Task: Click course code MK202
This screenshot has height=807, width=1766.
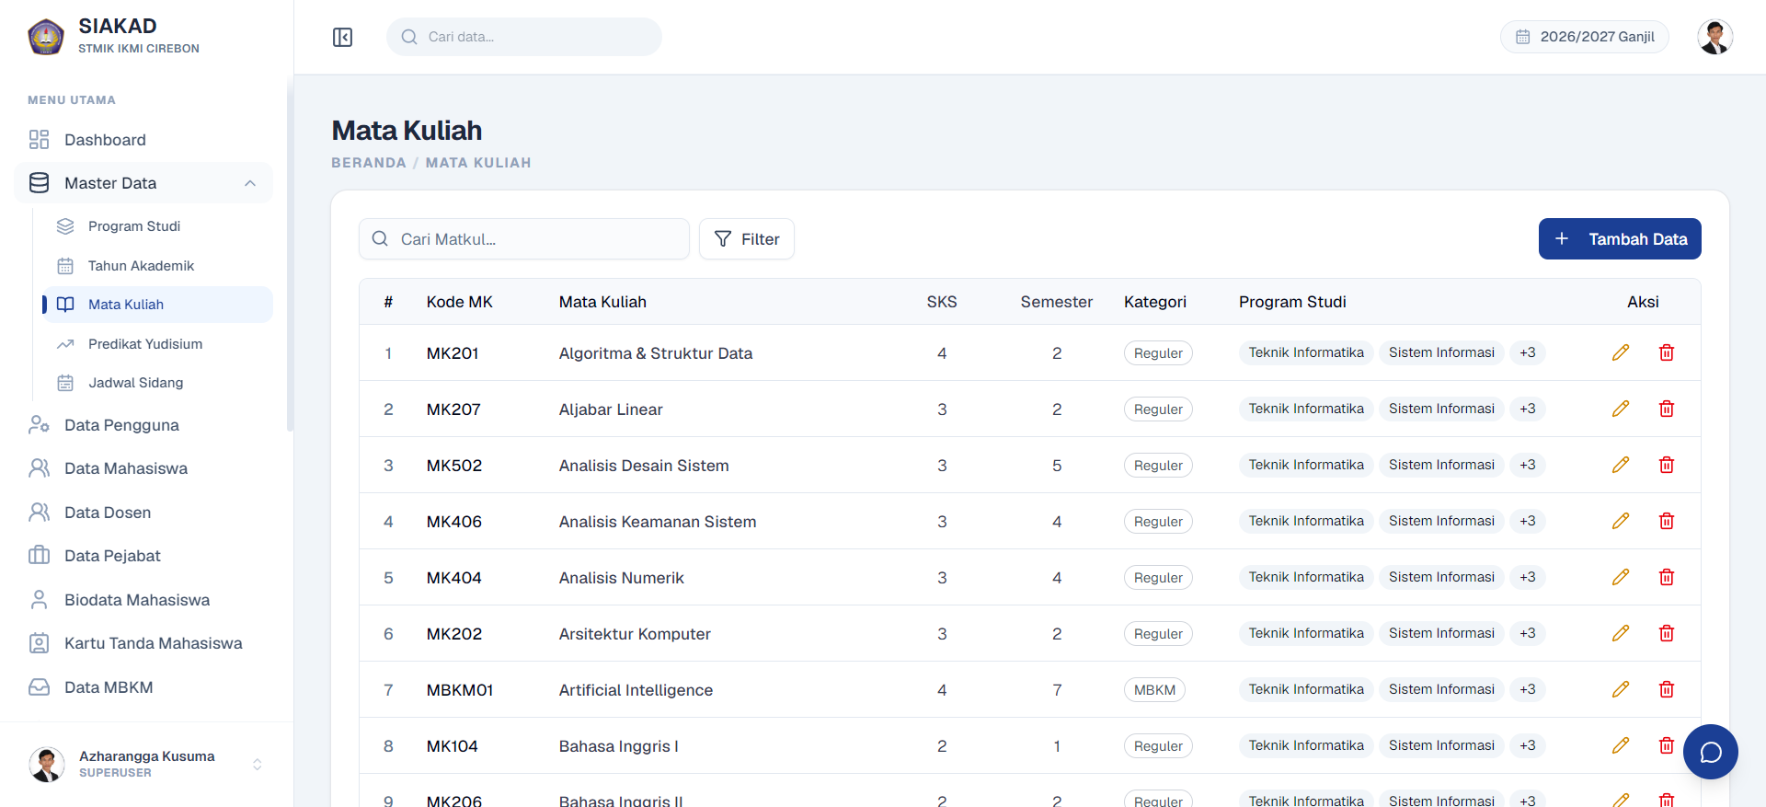Action: [x=453, y=634]
